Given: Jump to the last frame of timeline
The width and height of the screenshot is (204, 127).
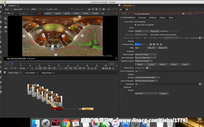Looking at the screenshot, I should (x=80, y=68).
